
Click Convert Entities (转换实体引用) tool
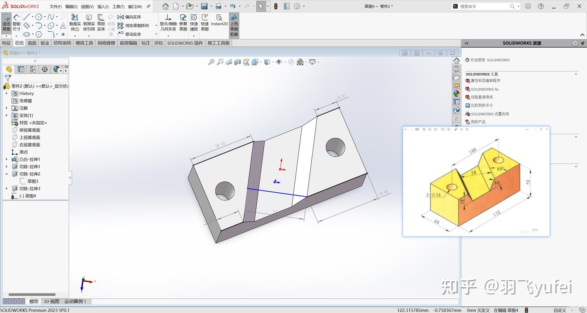coord(89,23)
